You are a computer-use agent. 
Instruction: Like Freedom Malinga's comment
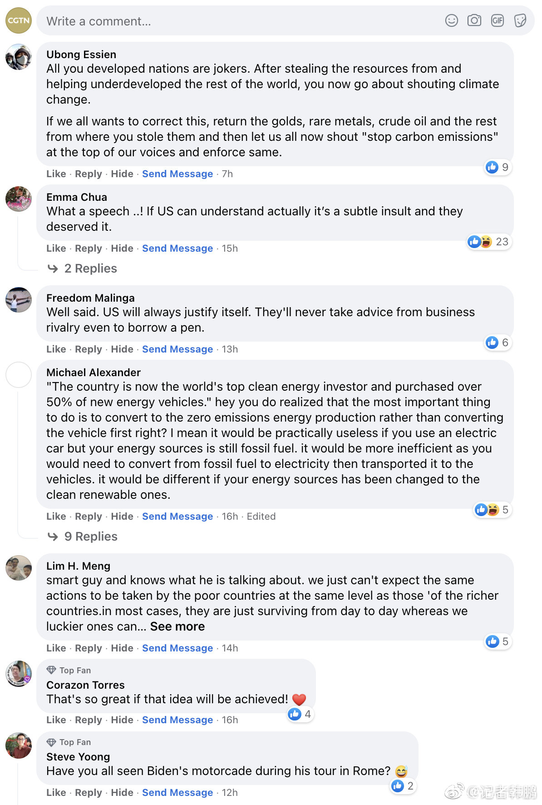pos(56,349)
